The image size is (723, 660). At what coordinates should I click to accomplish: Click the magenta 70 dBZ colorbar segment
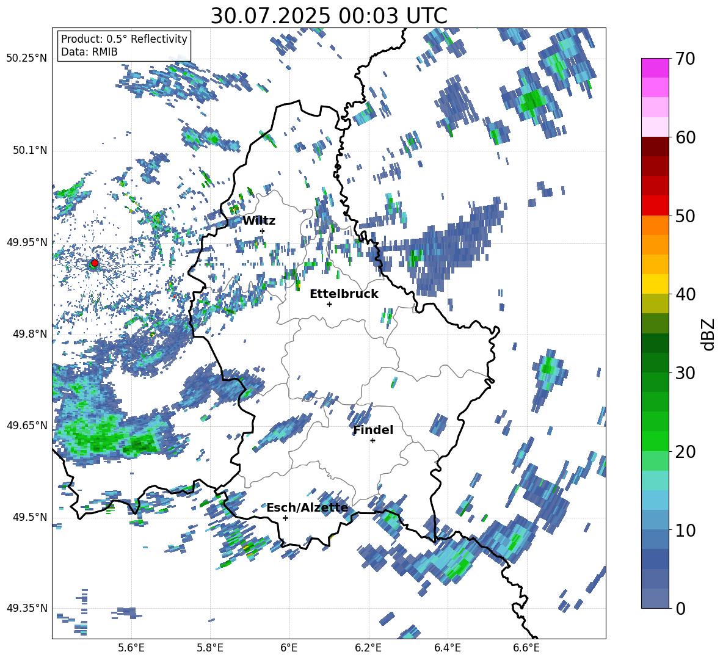[655, 68]
